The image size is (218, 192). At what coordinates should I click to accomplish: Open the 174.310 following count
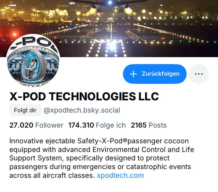[x=81, y=125]
